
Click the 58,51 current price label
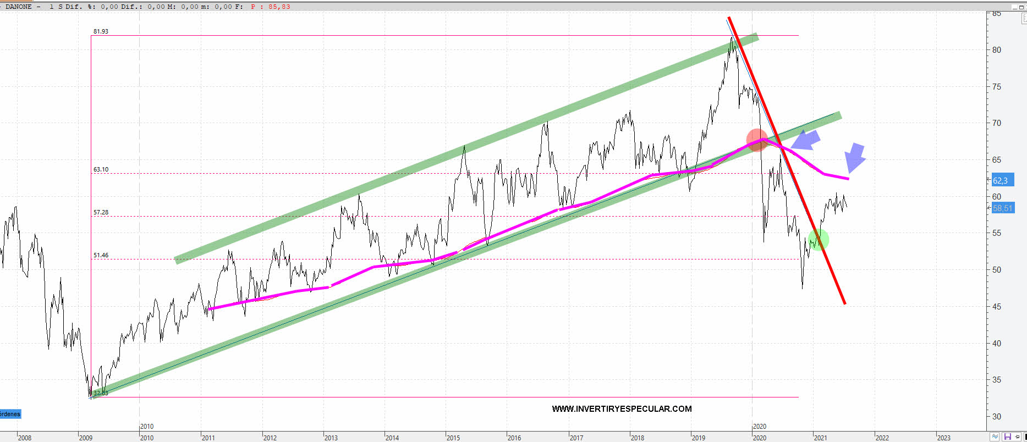pos(1002,208)
